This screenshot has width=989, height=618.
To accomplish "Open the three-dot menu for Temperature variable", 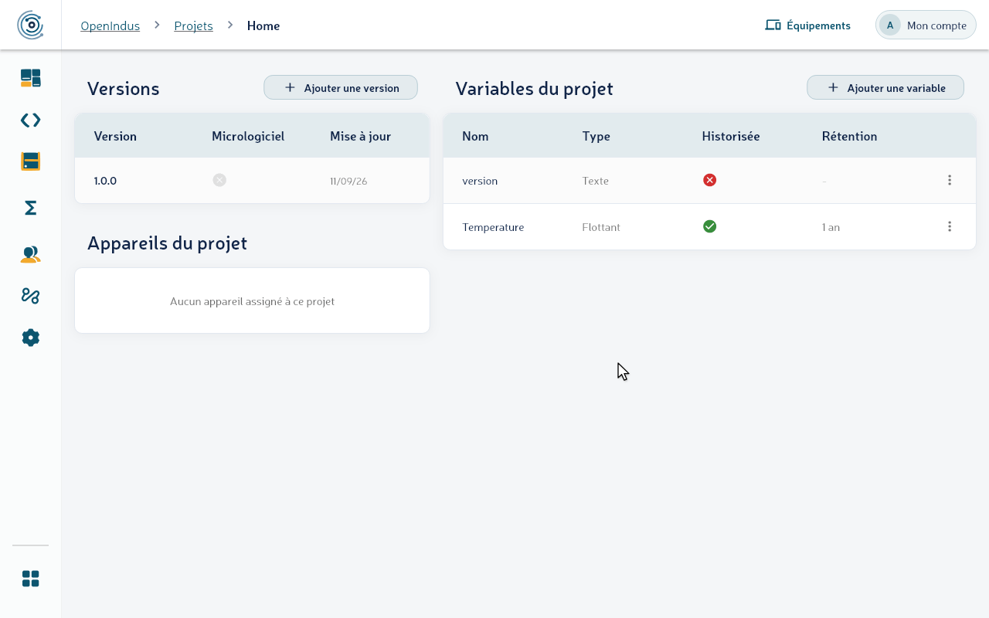I will [950, 226].
